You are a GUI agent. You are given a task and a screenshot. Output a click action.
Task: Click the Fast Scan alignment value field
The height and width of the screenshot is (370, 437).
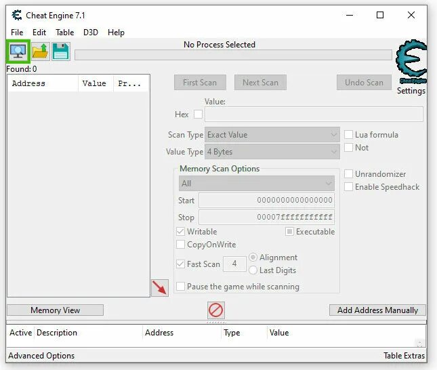tap(234, 264)
